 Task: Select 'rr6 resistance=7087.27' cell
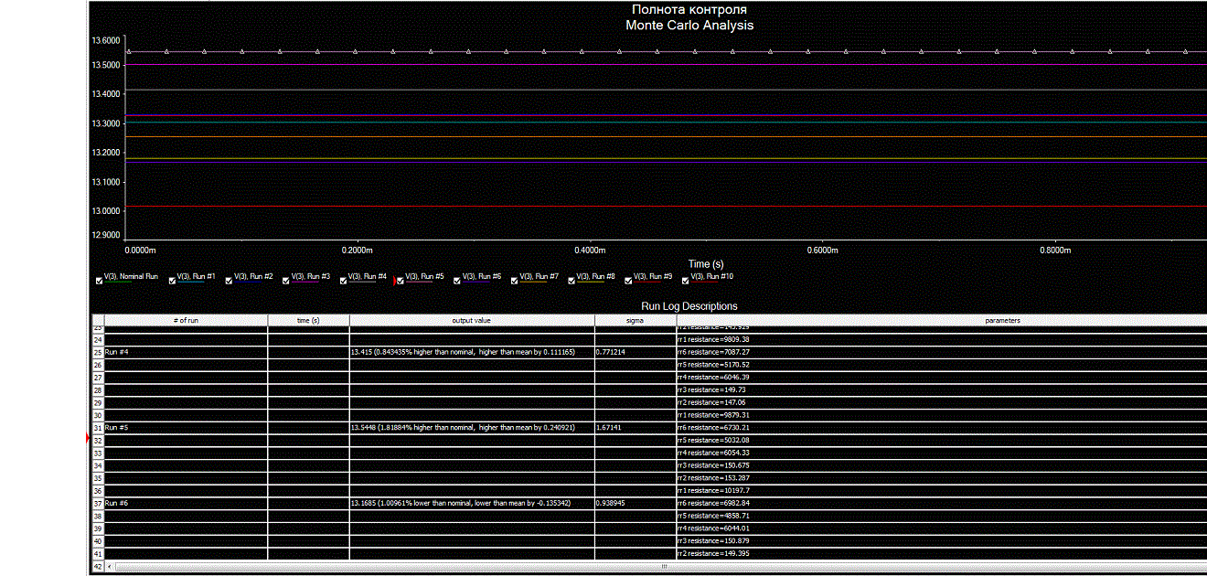click(942, 352)
